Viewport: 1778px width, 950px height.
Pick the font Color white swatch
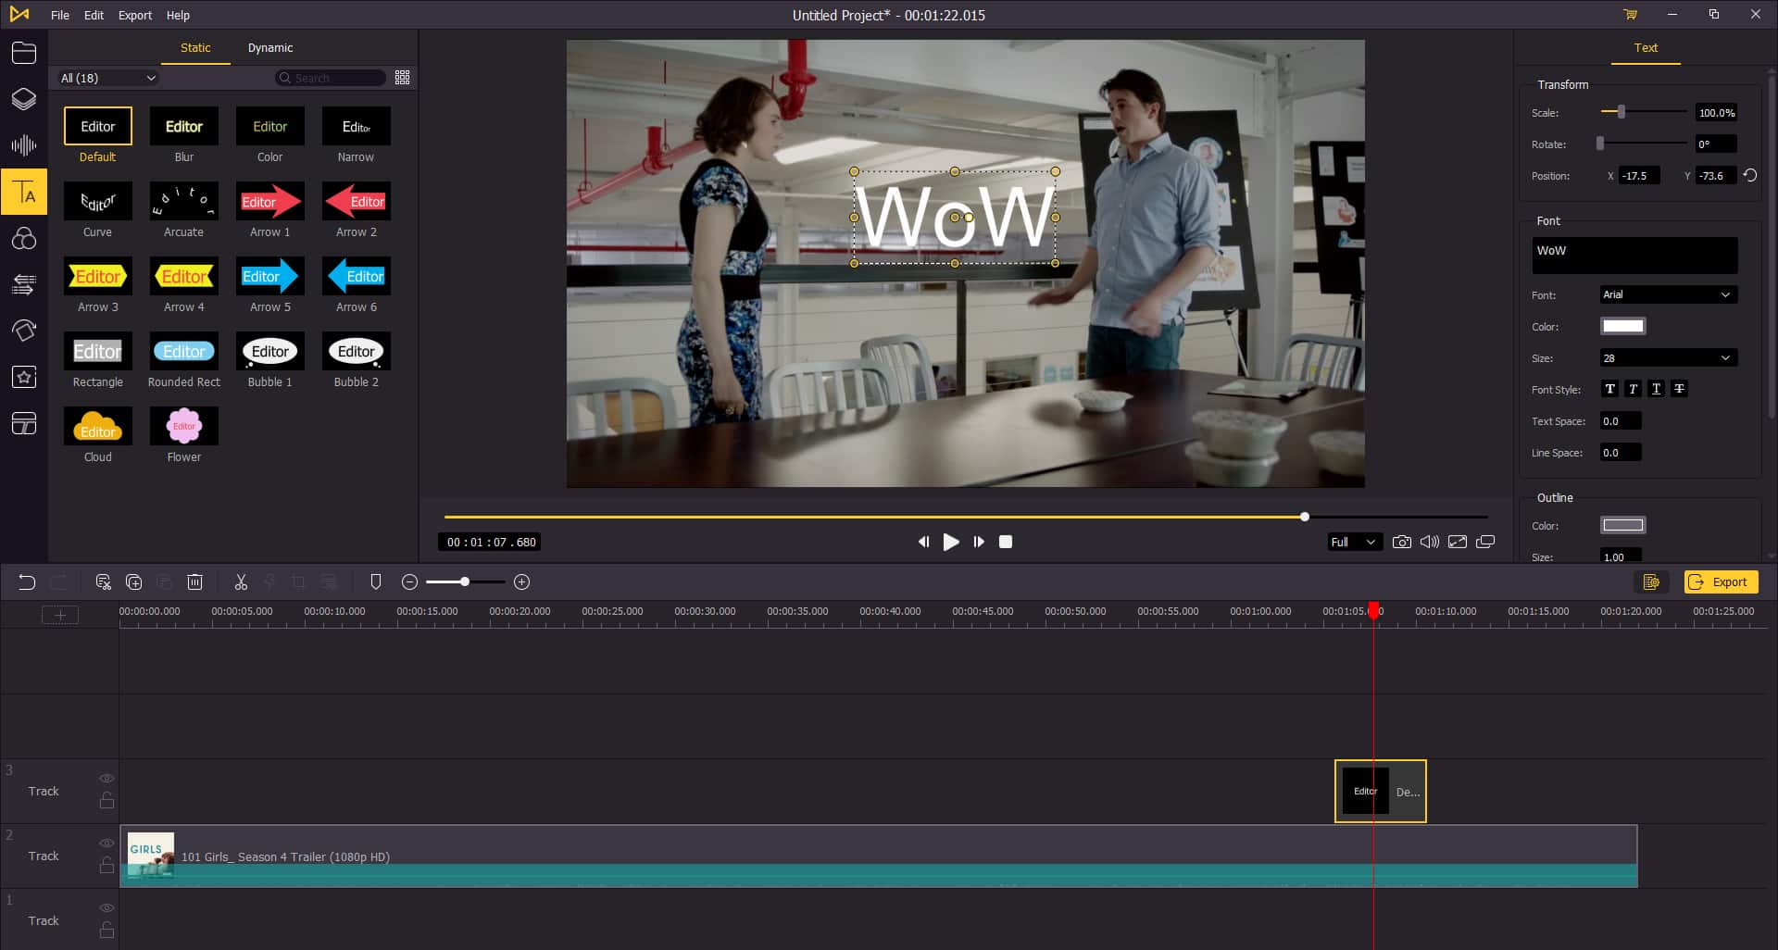pos(1622,326)
